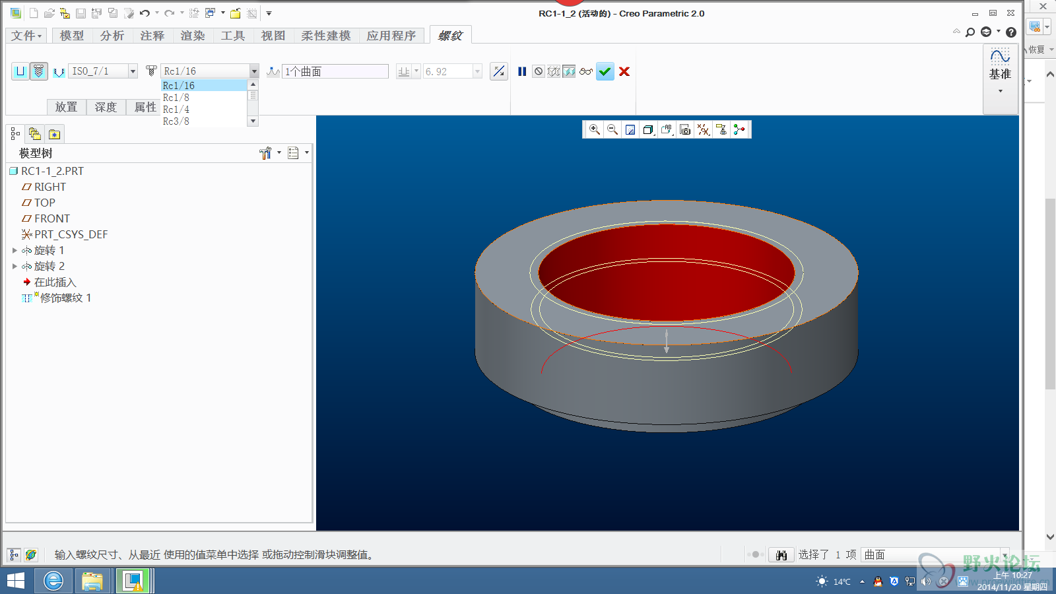Viewport: 1056px width, 594px height.
Task: Open the windows switch icon
Action: [211, 13]
